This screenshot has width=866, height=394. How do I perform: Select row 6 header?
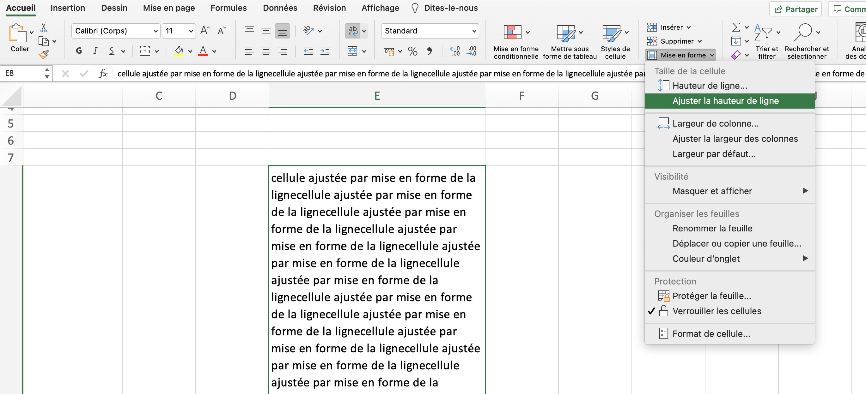[11, 140]
